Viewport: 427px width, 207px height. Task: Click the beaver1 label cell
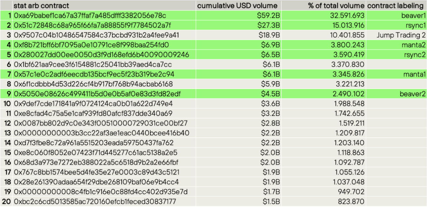[x=413, y=15]
